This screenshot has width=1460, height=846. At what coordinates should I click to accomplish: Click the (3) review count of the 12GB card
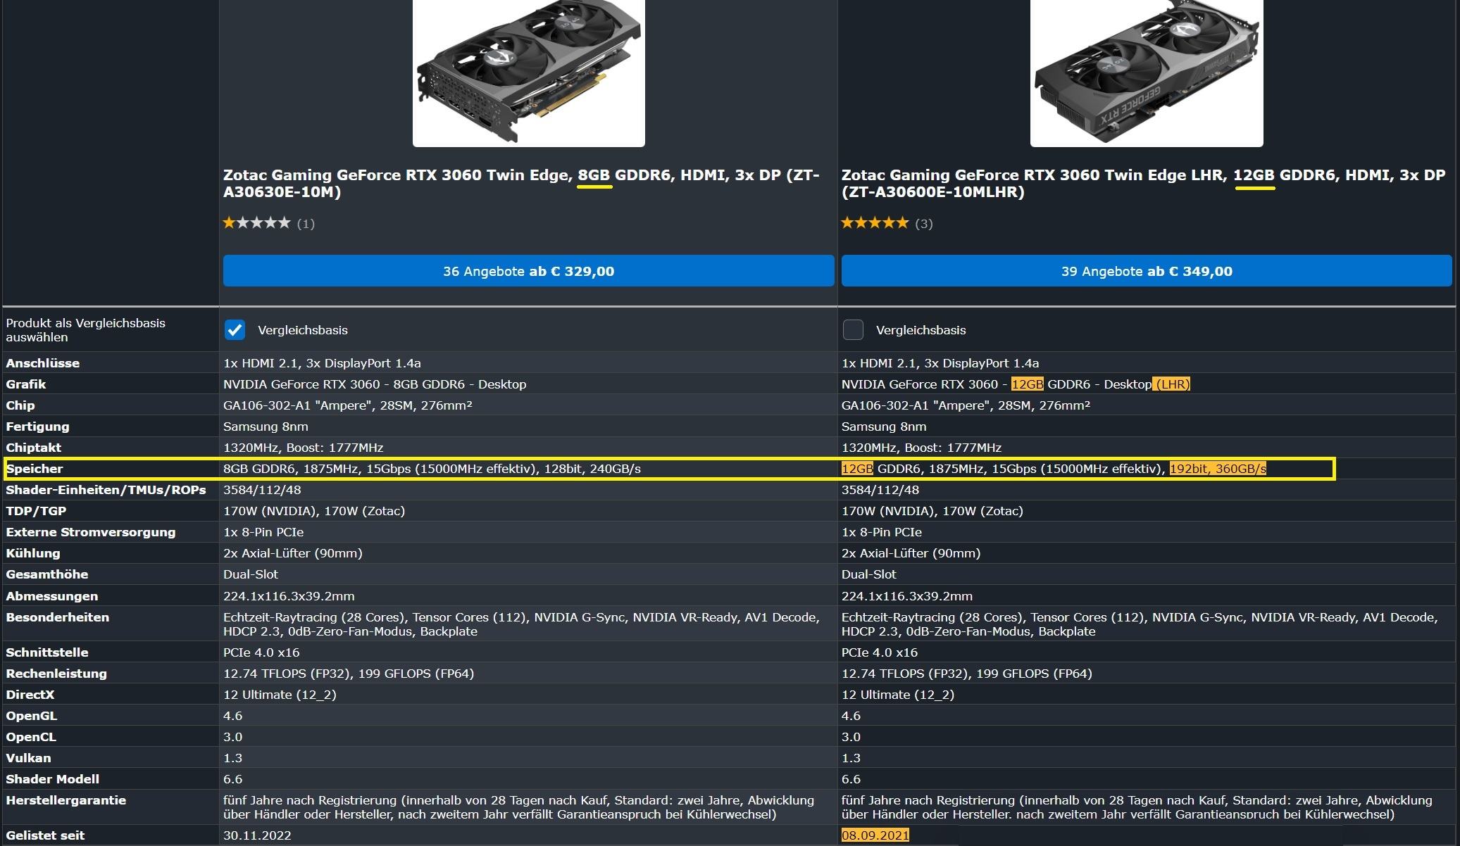point(923,224)
